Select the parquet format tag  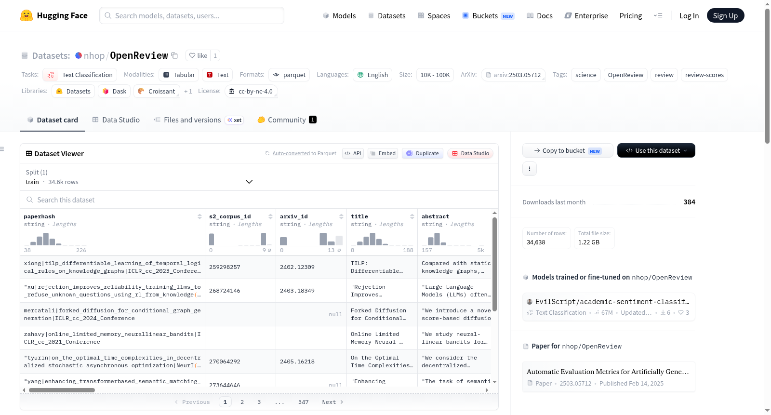(289, 75)
